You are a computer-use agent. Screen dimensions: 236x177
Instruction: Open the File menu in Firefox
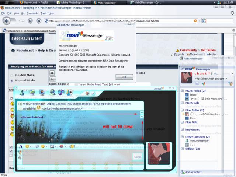click(3, 13)
